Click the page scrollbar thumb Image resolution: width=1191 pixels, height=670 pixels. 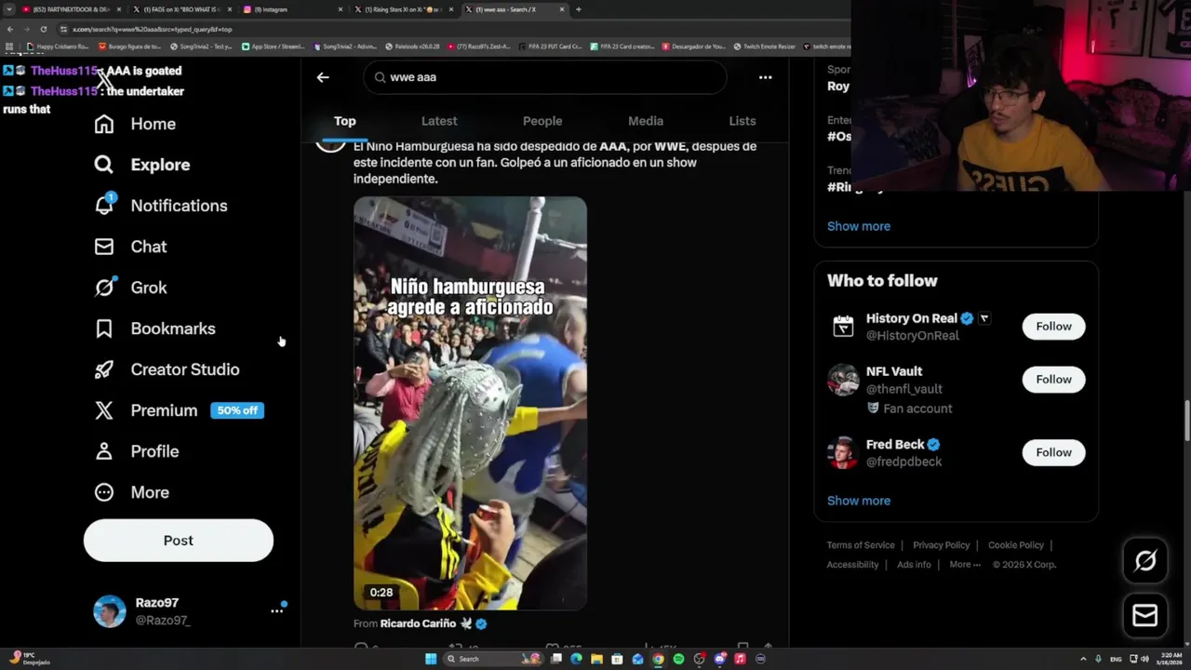pos(1186,421)
